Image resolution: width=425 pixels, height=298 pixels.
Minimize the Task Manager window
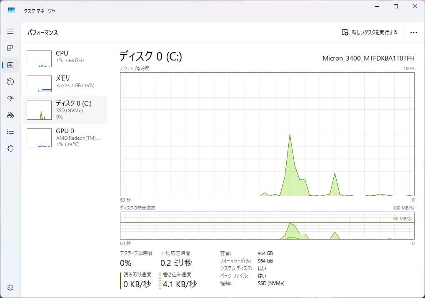tap(377, 6)
